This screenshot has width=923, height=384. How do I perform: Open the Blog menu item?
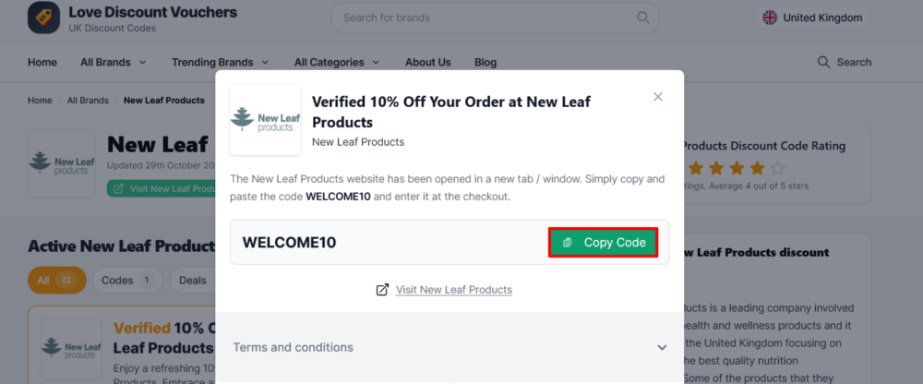[485, 62]
